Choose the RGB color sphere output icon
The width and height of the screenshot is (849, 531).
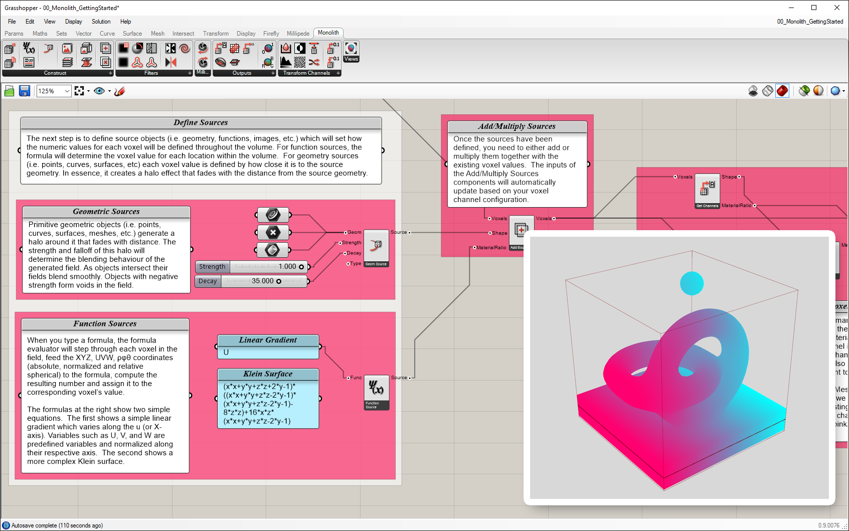click(268, 62)
